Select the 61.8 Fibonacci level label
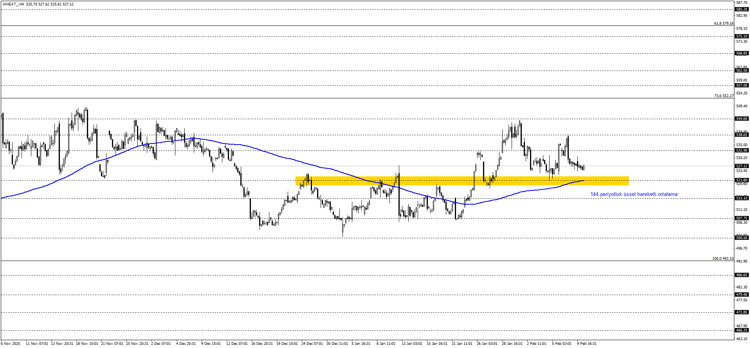 [723, 24]
